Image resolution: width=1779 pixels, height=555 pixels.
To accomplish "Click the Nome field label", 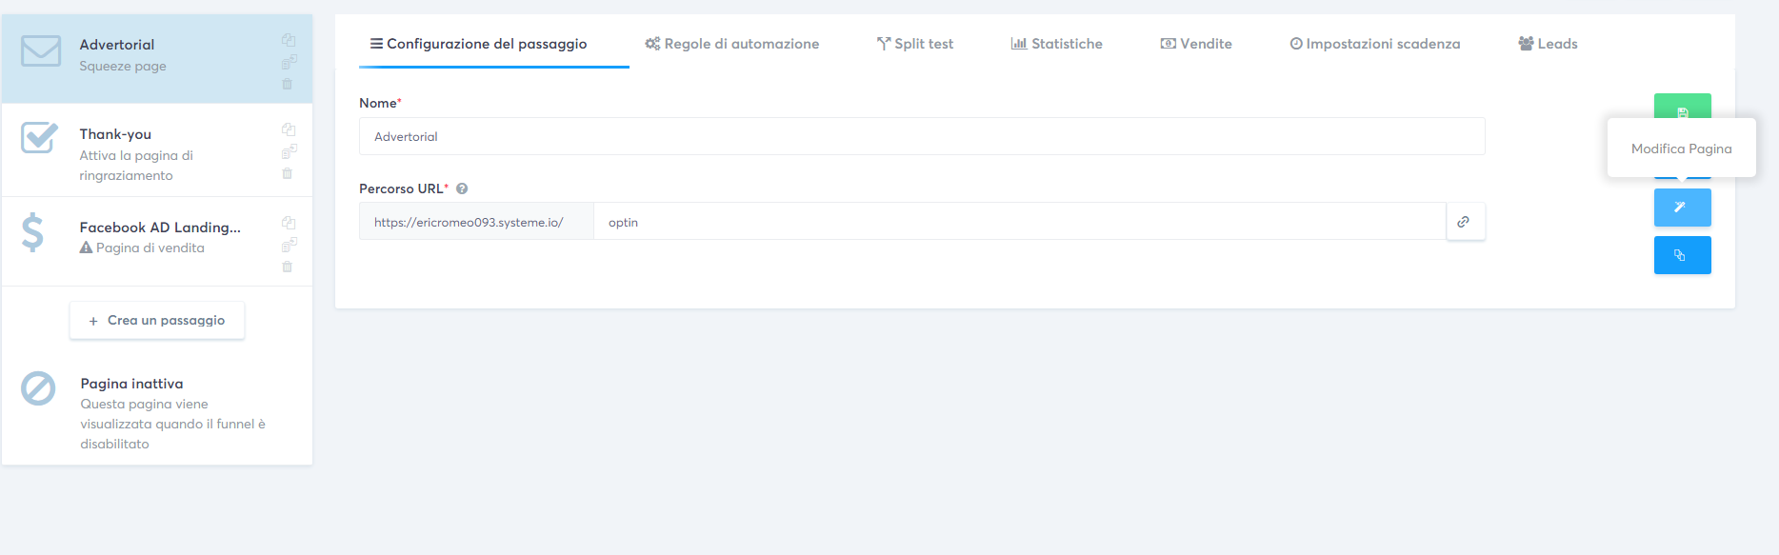I will click(x=380, y=103).
